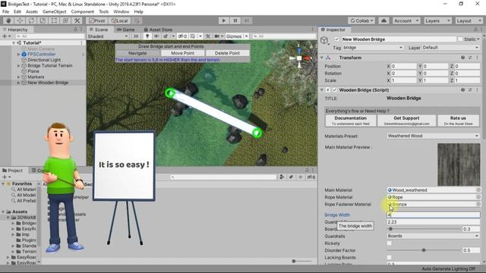Click the Navigate button
The image size is (486, 273).
click(137, 53)
